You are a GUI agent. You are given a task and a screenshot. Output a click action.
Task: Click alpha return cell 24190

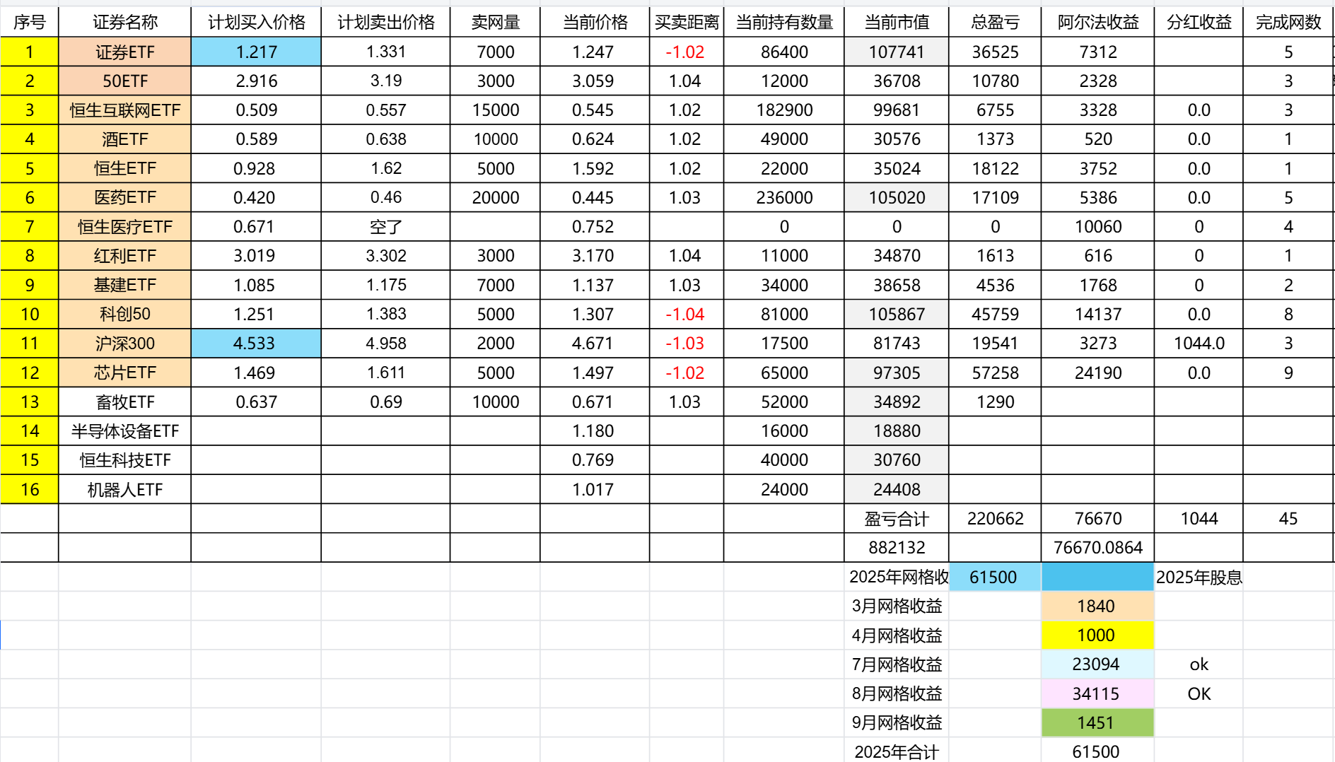click(1098, 373)
